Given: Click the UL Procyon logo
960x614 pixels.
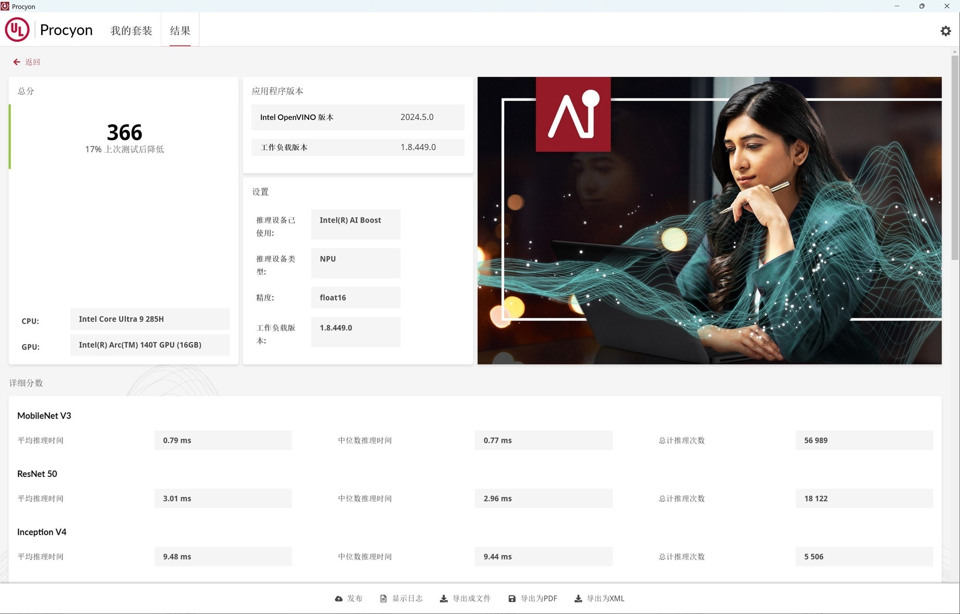Looking at the screenshot, I should click(17, 30).
